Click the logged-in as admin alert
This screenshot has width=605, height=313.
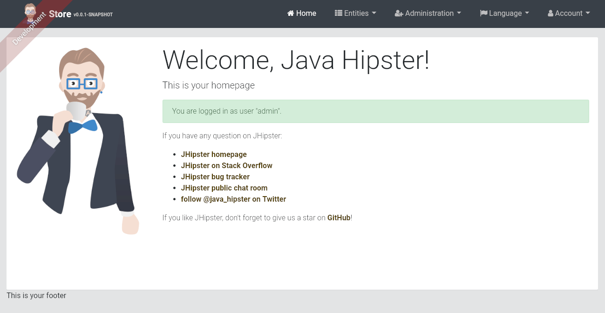coord(375,111)
